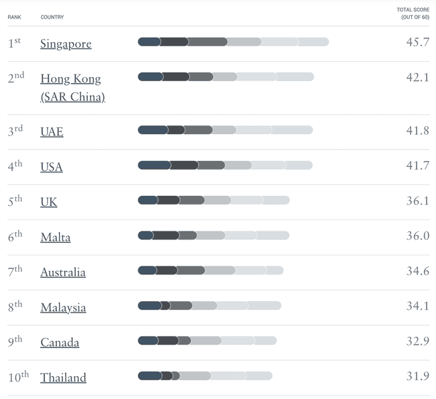Open the USA country link
Image resolution: width=436 pixels, height=399 pixels.
[x=52, y=167]
